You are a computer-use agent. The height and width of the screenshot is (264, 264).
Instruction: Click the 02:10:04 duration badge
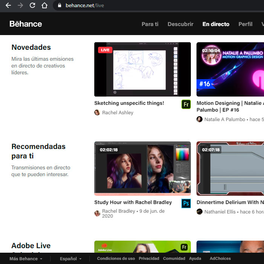[211, 51]
